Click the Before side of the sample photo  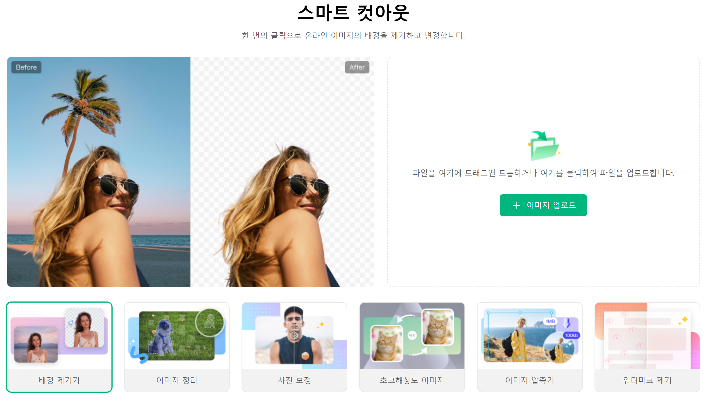pyautogui.click(x=99, y=172)
